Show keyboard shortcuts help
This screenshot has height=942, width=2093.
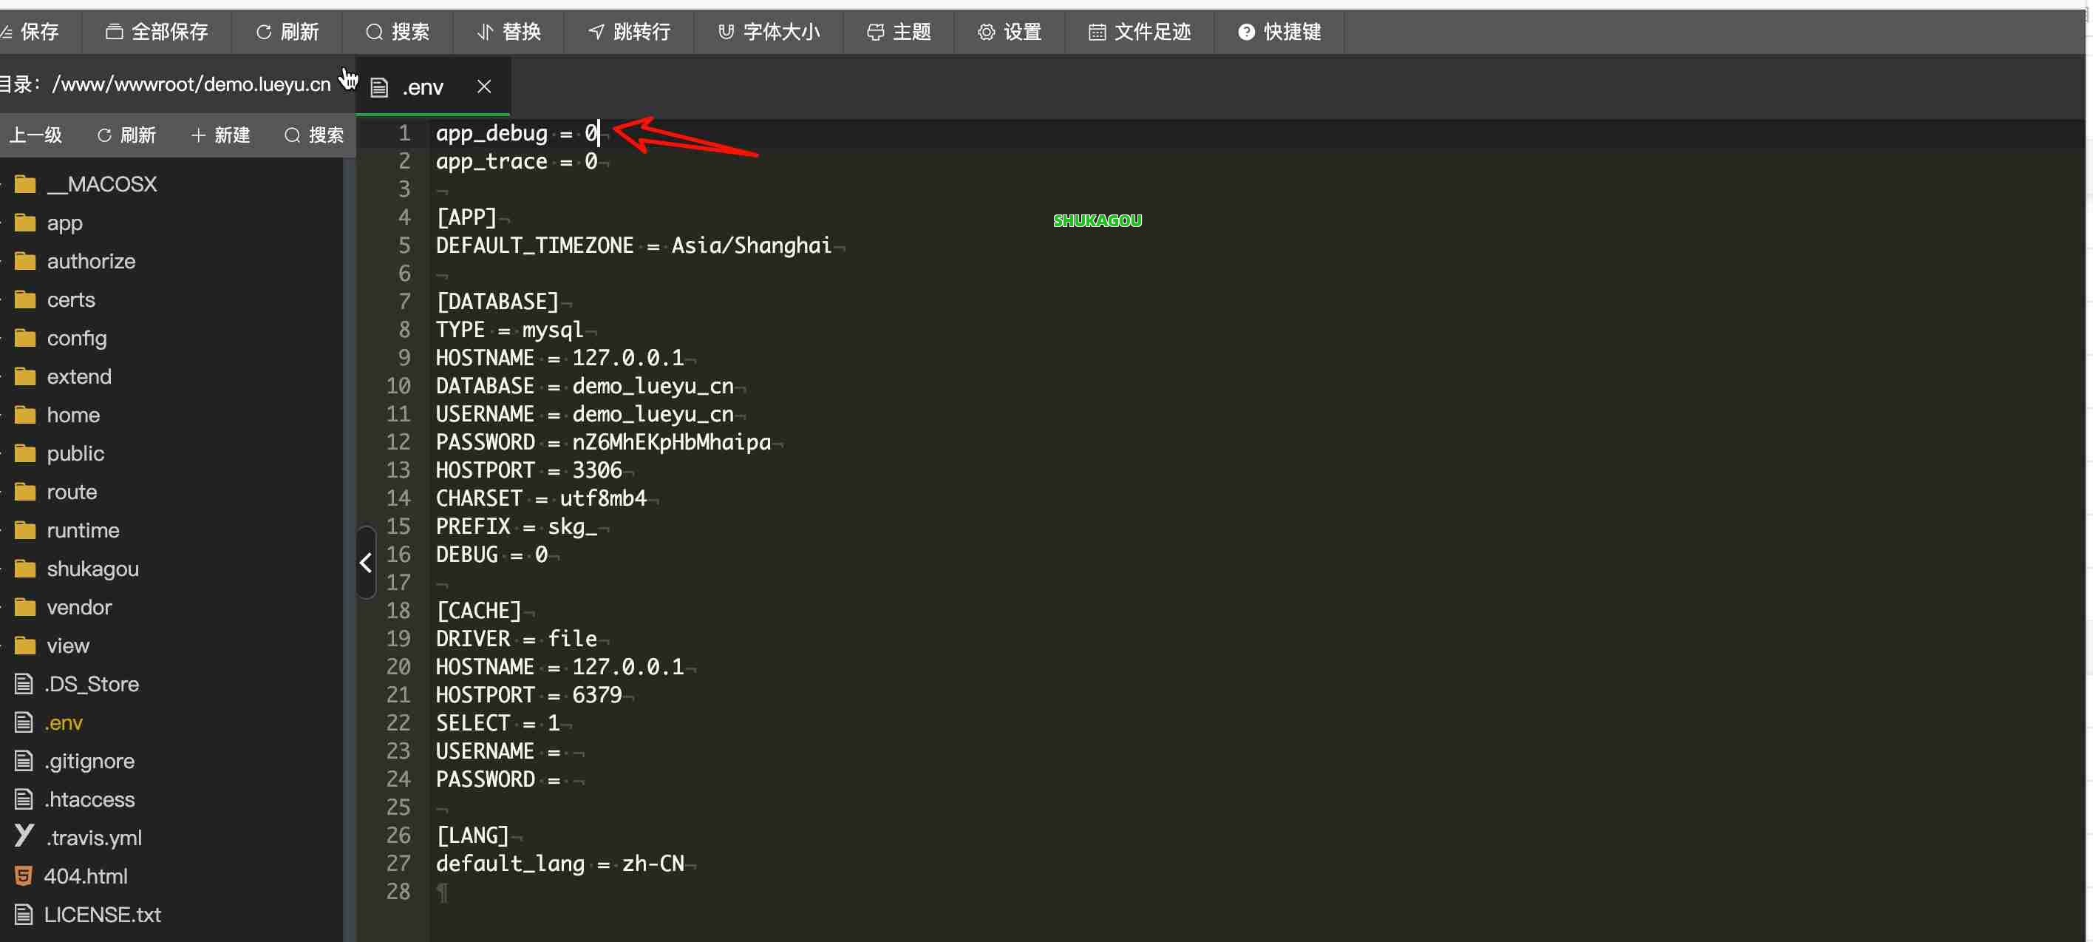pyautogui.click(x=1278, y=32)
